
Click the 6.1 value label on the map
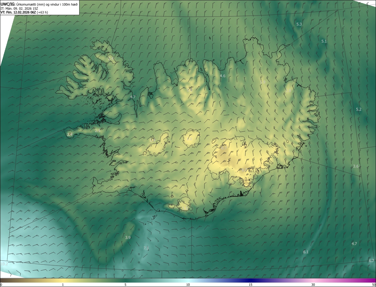click(306, 252)
